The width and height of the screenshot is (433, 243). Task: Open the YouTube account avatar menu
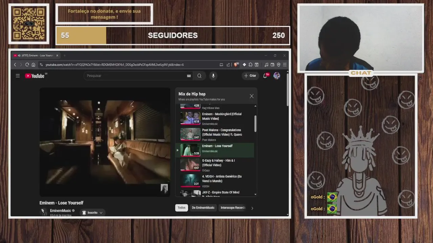click(x=277, y=76)
